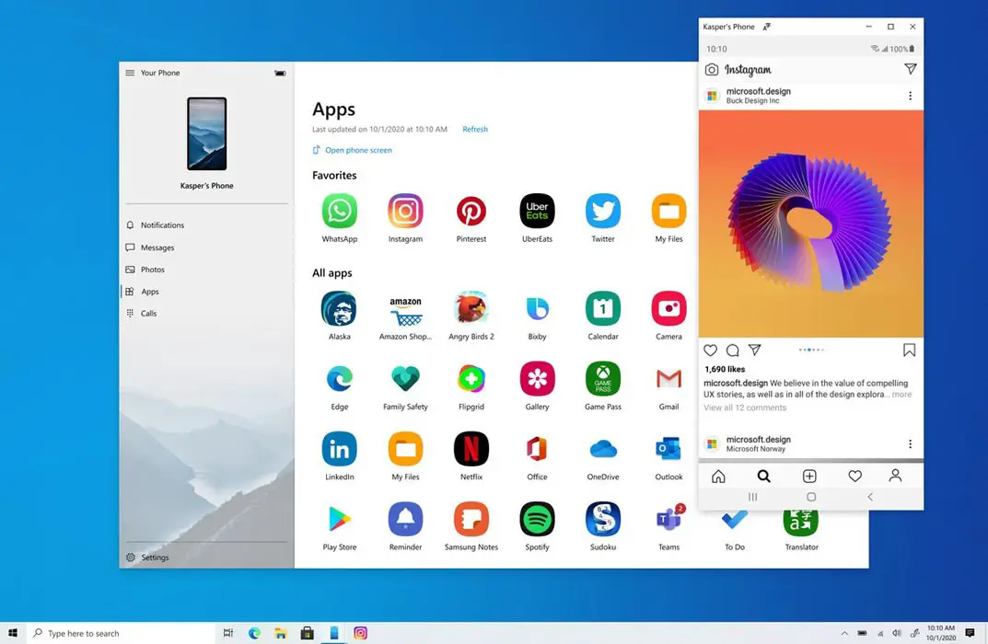
Task: Open Instagram profile tab
Action: click(895, 476)
